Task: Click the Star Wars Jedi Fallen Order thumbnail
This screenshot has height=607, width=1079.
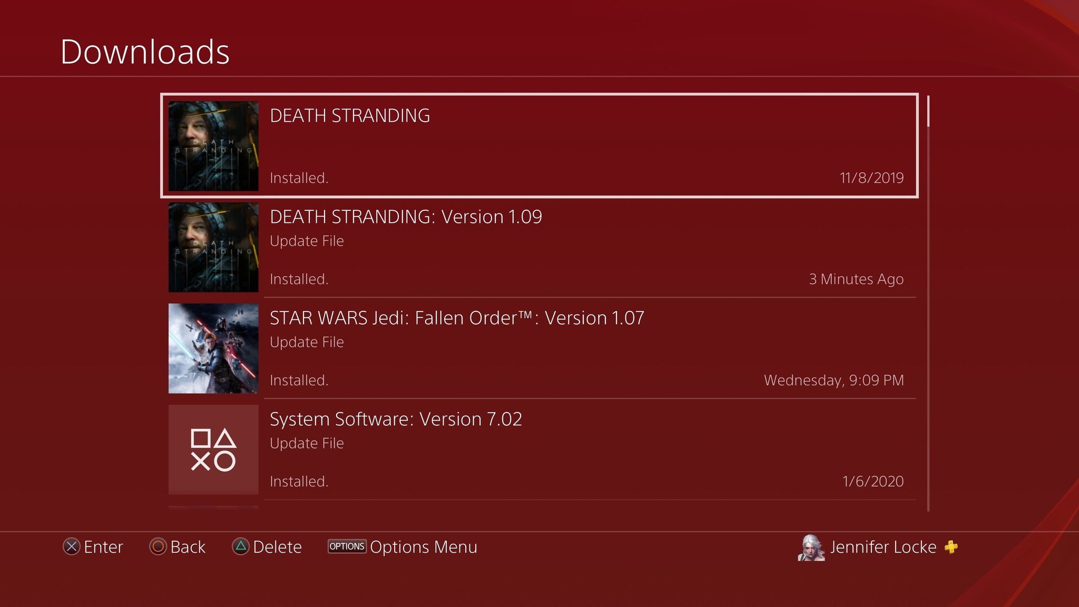Action: [214, 348]
